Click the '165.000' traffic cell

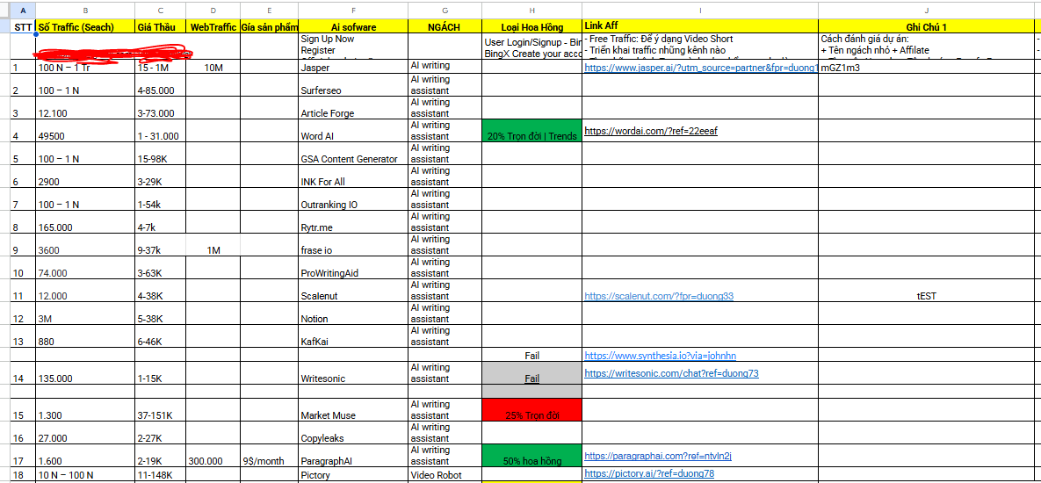click(85, 221)
